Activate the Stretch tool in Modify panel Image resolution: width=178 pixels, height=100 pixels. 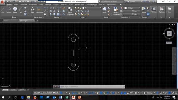[x=51, y=14]
